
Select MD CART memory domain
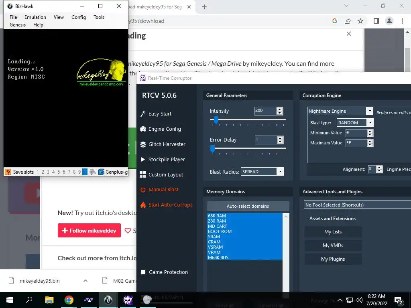point(245,226)
